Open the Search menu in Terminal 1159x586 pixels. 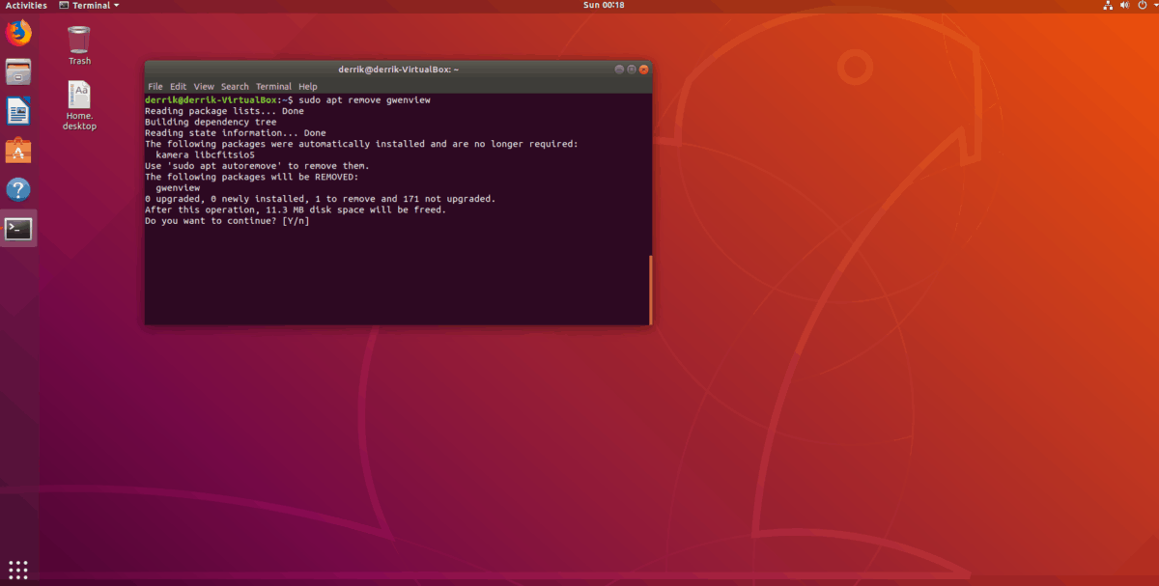click(x=235, y=86)
